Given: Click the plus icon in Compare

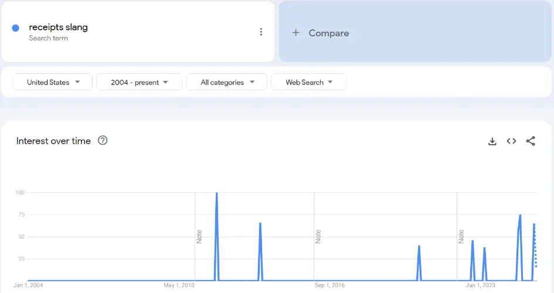Looking at the screenshot, I should 295,32.
